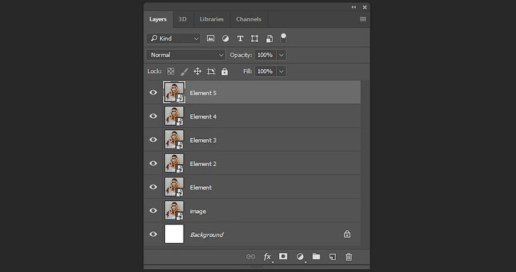The width and height of the screenshot is (516, 272).
Task: Lock layer position move icon
Action: click(x=197, y=71)
